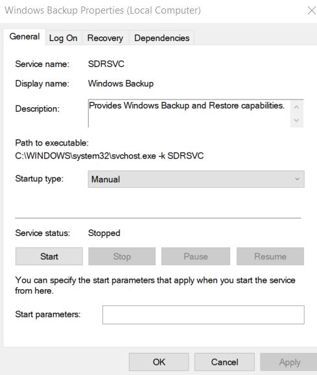Start the Windows Backup service
317x375 pixels.
coord(49,256)
